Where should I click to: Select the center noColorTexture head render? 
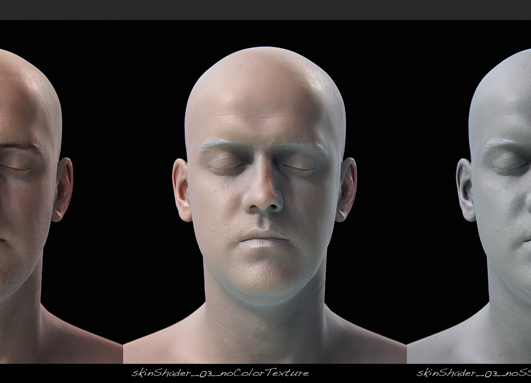click(265, 192)
